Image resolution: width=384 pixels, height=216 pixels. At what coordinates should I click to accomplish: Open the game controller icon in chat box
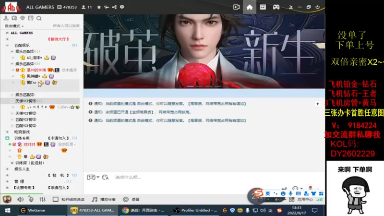[91, 177]
